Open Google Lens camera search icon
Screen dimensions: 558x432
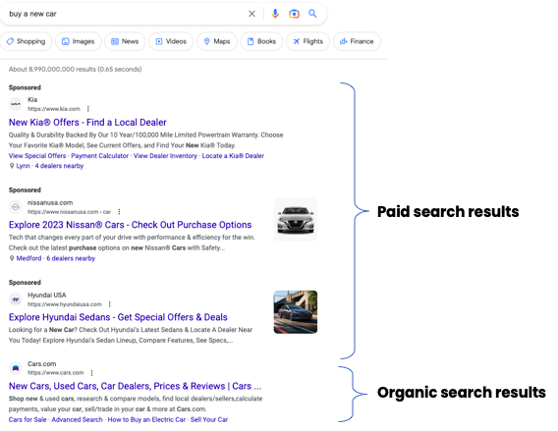[294, 14]
